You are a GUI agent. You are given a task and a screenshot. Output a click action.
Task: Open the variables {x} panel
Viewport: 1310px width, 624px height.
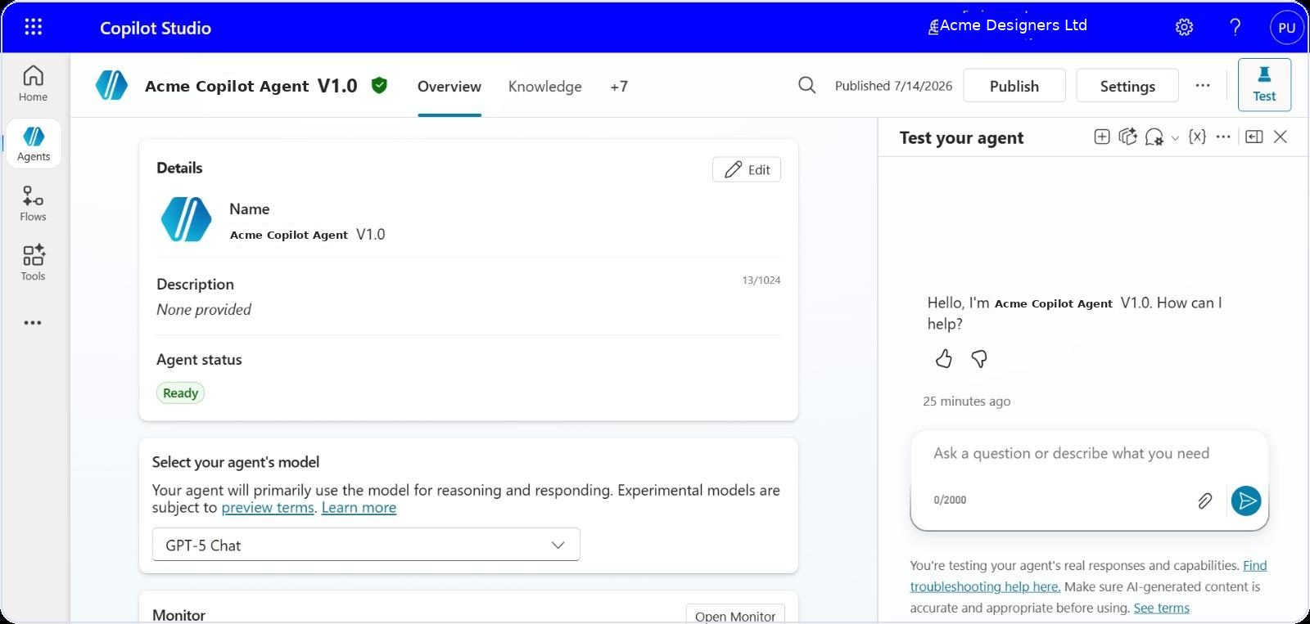(1197, 137)
